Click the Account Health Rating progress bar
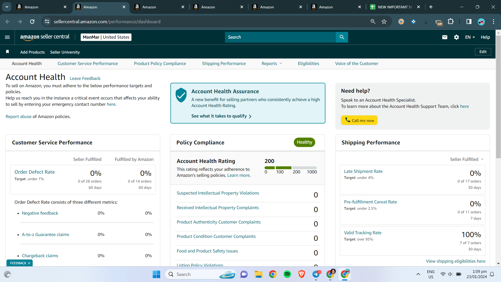The height and width of the screenshot is (282, 501). tap(291, 168)
